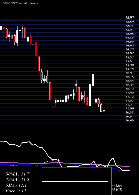Click the 50MA : 11.7 reading

18,174
